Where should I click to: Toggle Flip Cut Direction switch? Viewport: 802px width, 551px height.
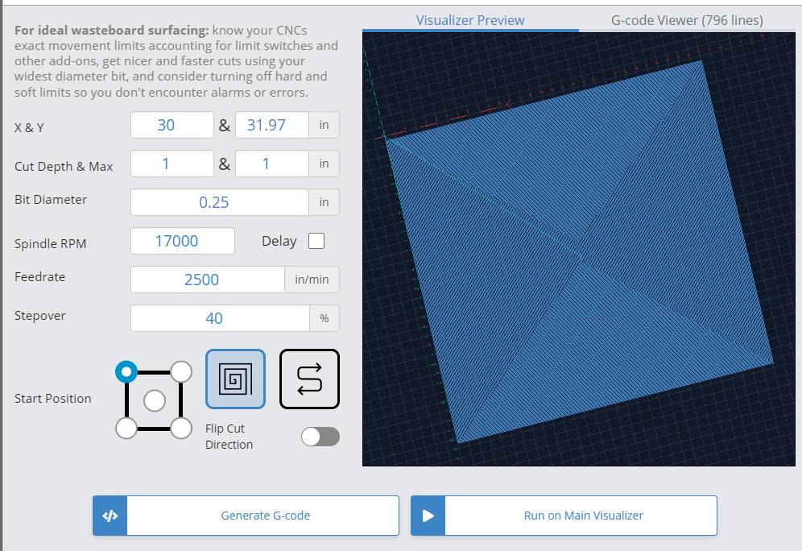coord(320,437)
